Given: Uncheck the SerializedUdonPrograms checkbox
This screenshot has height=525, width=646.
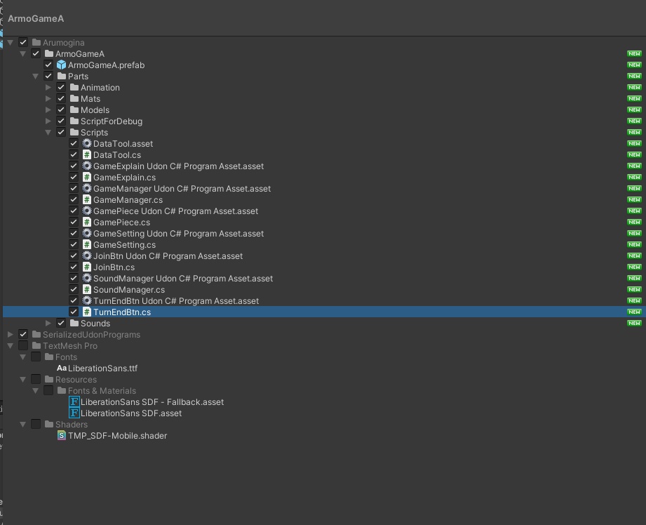Looking at the screenshot, I should pos(23,334).
